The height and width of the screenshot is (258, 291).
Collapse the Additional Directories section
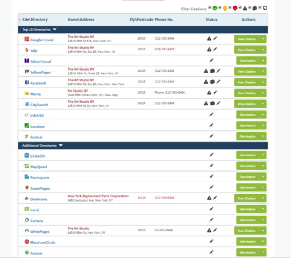coord(61,145)
